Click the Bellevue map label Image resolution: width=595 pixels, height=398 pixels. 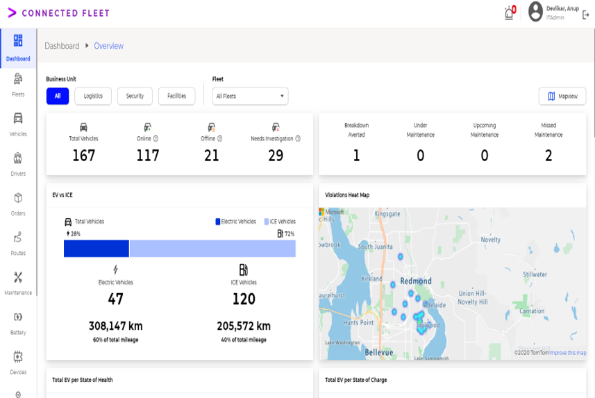(378, 352)
